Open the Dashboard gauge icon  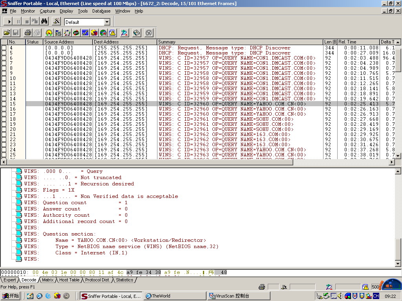(x=49, y=33)
